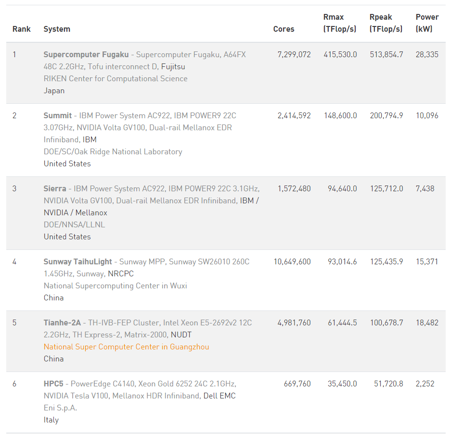The height and width of the screenshot is (434, 450).
Task: Open the Sunway TaihuLight system link
Action: [77, 262]
